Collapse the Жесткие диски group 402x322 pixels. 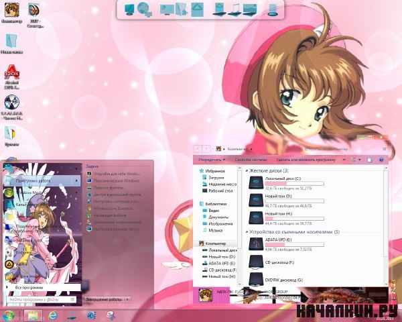click(x=247, y=170)
